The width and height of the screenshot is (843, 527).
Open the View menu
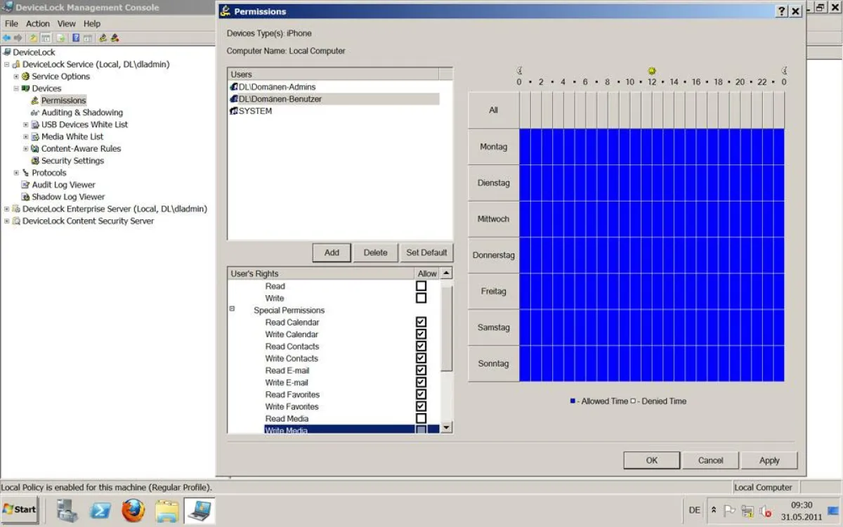(x=67, y=23)
